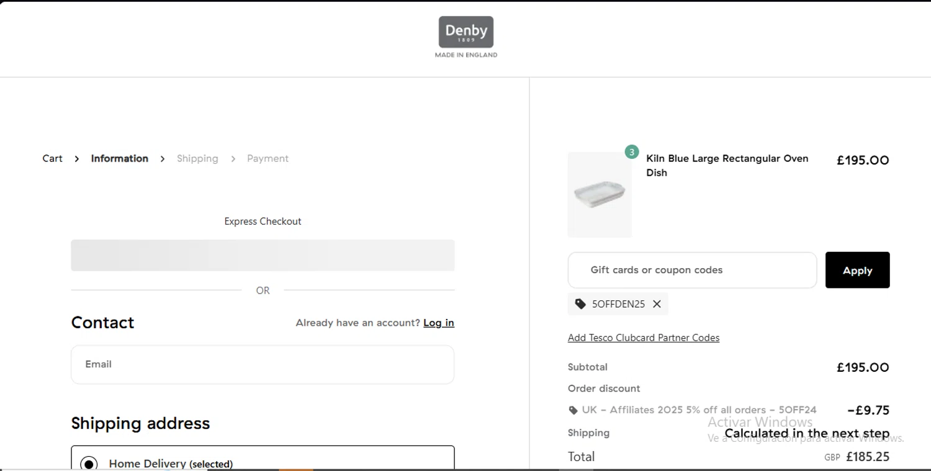This screenshot has width=931, height=471.
Task: Click the discount amount −£9.75
Action: (x=868, y=410)
